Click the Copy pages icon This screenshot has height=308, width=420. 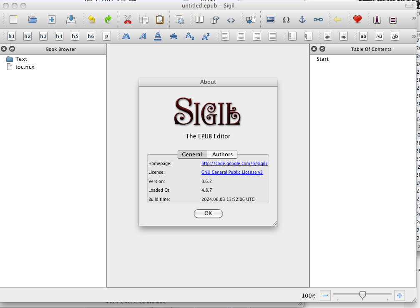coord(144,20)
